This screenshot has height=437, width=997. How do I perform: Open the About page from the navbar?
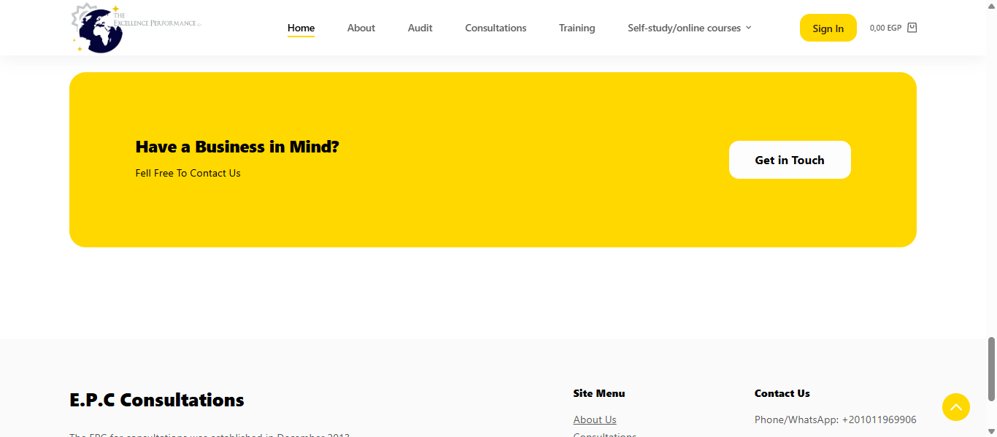361,28
